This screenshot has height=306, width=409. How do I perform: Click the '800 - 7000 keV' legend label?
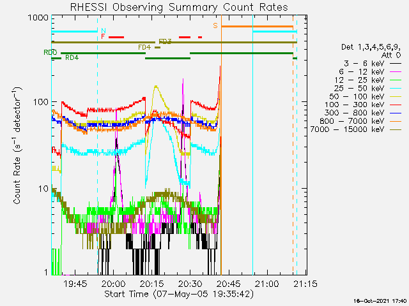pos(352,121)
